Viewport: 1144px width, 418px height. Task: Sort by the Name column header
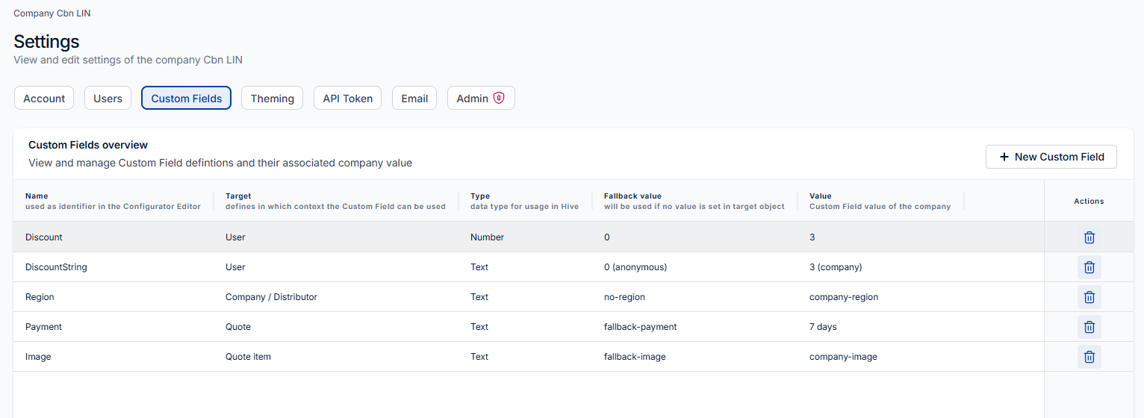[x=37, y=196]
